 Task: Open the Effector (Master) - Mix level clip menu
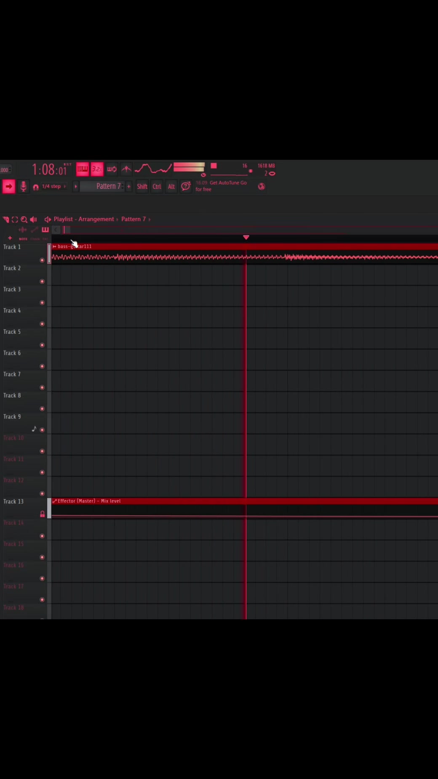point(54,501)
